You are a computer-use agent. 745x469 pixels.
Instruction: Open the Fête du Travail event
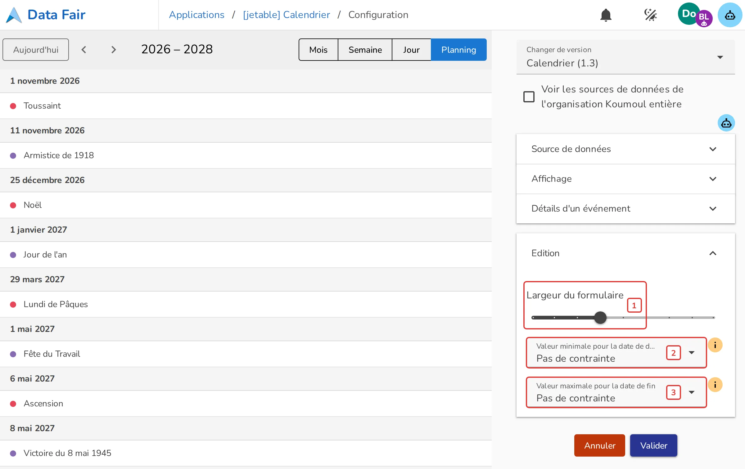tap(246, 354)
